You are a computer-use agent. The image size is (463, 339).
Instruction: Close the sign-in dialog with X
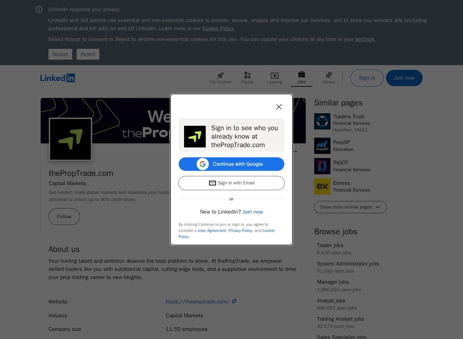279,107
